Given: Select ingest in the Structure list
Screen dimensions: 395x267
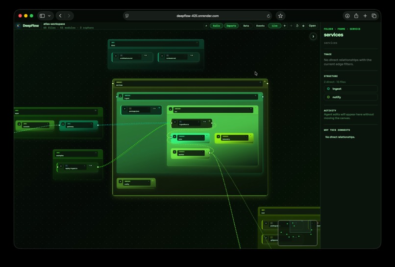Looking at the screenshot, I should [x=351, y=89].
